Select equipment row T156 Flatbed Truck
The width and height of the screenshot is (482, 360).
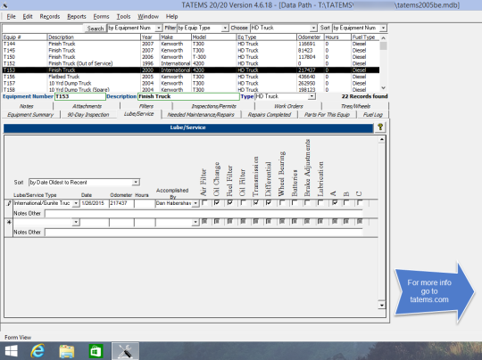tap(191, 77)
